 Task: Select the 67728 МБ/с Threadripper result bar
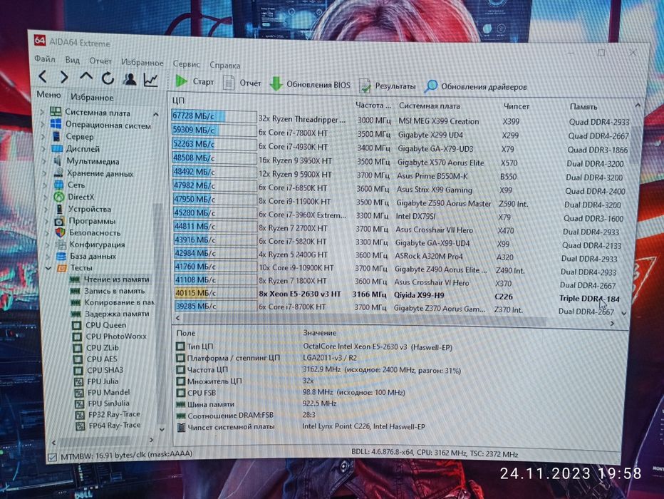(214, 116)
